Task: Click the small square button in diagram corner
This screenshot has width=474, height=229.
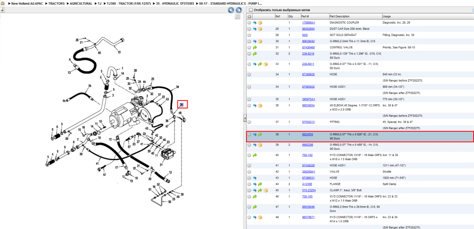Action: click(x=237, y=17)
